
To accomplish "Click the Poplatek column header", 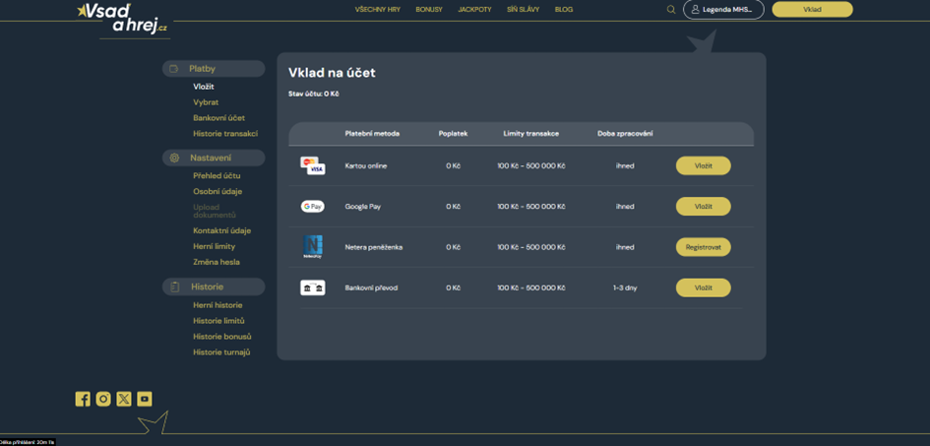I will pyautogui.click(x=453, y=134).
